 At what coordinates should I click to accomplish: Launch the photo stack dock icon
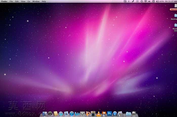[x=120, y=114]
